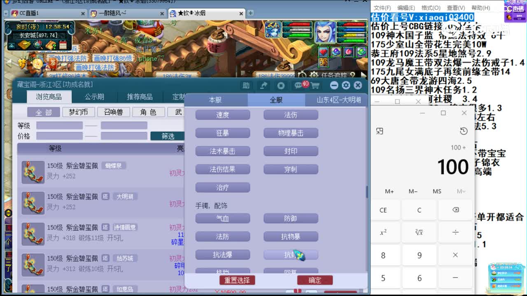The image size is (527, 296).
Task: Toggle the 物理暴击 attribute filter
Action: pos(291,133)
